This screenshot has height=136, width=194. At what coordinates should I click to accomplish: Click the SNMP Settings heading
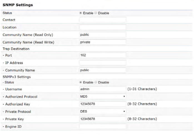(18, 5)
